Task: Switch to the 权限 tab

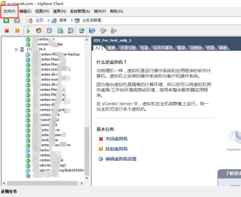Action: tap(210, 48)
